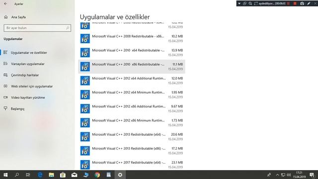The image size is (318, 179).
Task: Click installer icon of Visual C++ 2010 x86
Action: 85,67
